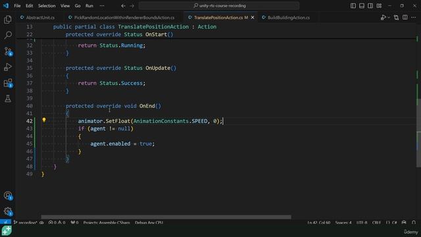Open the Manage gear menu
Image resolution: width=421 pixels, height=237 pixels.
8,211
